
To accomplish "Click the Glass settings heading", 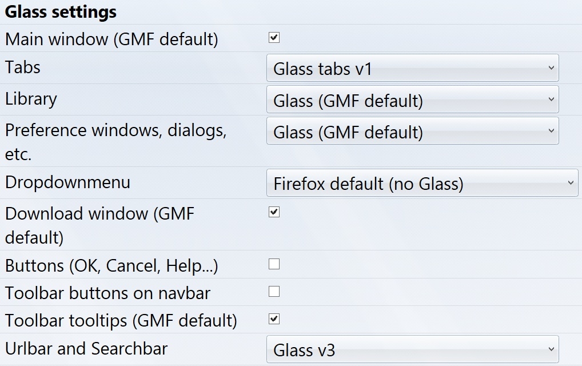I will click(61, 11).
